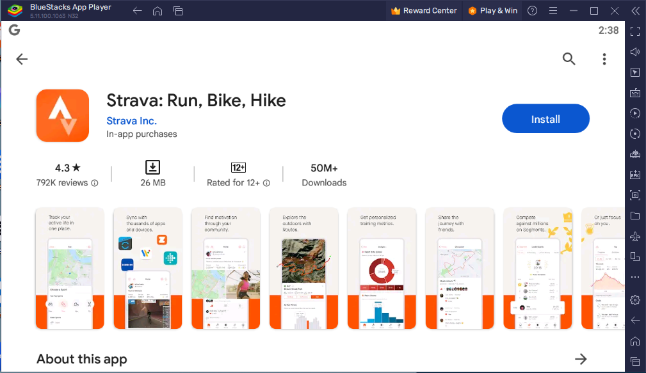Open keyboard controls from the sidebar
This screenshot has width=646, height=373.
[635, 93]
